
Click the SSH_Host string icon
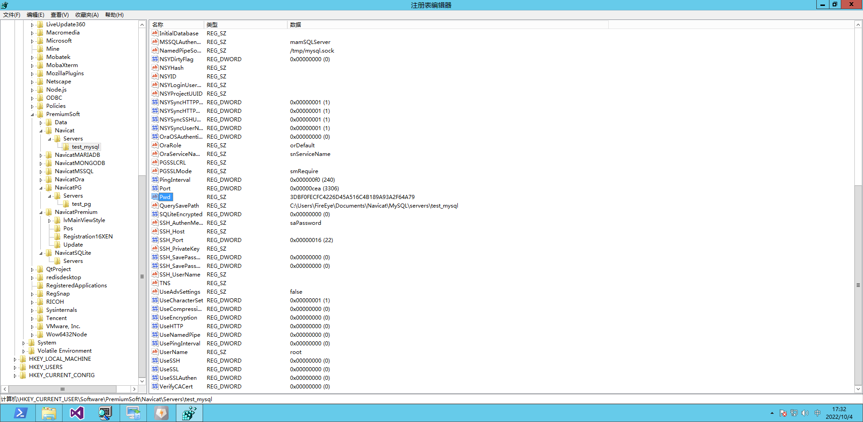[155, 231]
